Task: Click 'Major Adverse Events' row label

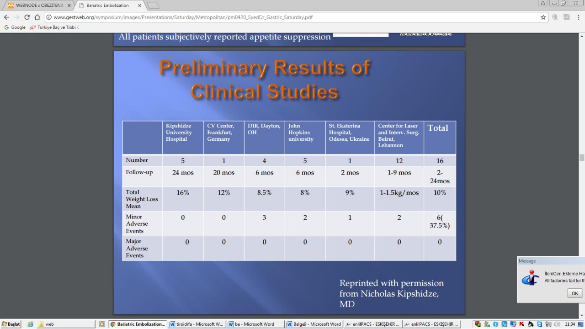Action: [137, 248]
